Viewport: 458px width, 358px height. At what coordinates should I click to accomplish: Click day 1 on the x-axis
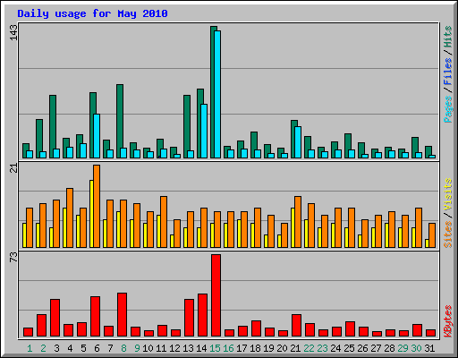tap(30, 348)
